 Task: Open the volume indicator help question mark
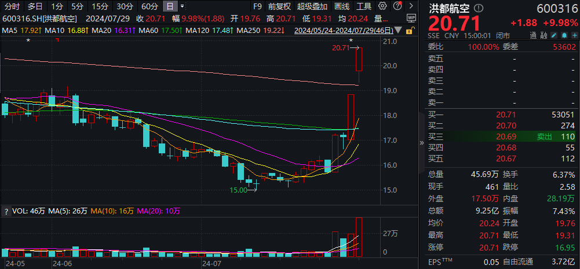click(6, 211)
